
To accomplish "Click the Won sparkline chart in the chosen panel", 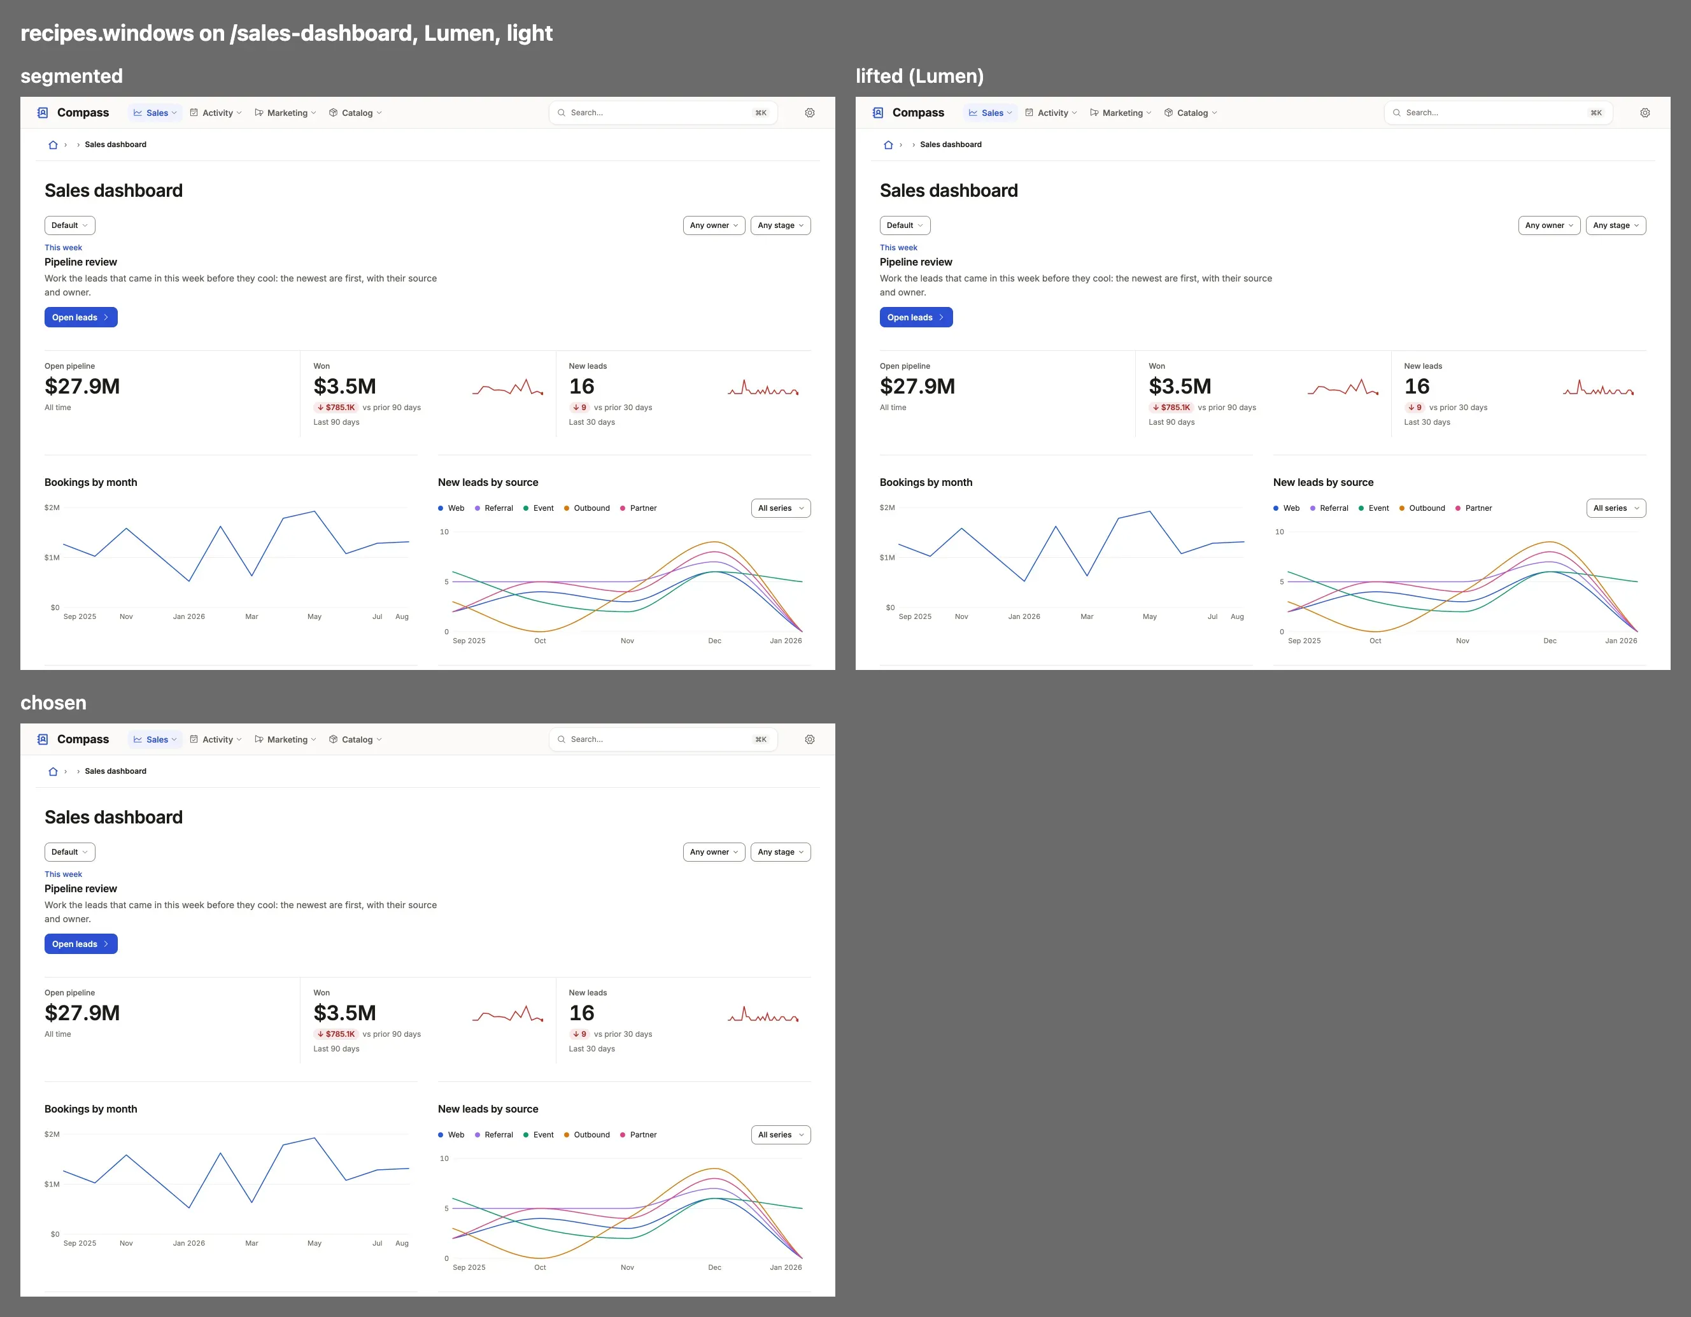I will tap(508, 1013).
